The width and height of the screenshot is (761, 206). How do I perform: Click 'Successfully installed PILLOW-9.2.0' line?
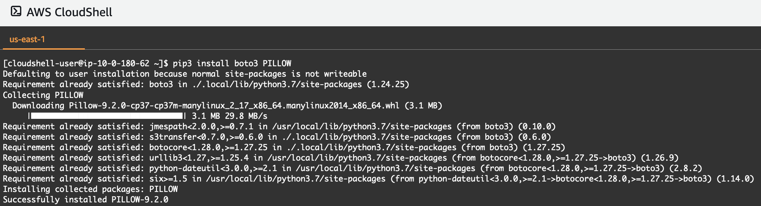tap(86, 200)
